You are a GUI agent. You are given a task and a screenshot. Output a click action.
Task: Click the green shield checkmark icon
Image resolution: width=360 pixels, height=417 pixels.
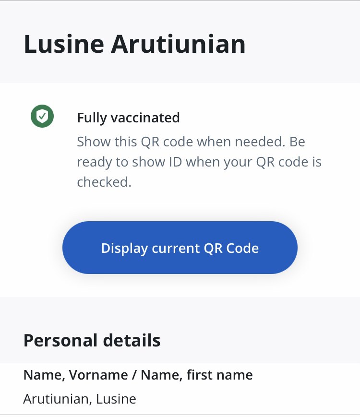pyautogui.click(x=42, y=116)
